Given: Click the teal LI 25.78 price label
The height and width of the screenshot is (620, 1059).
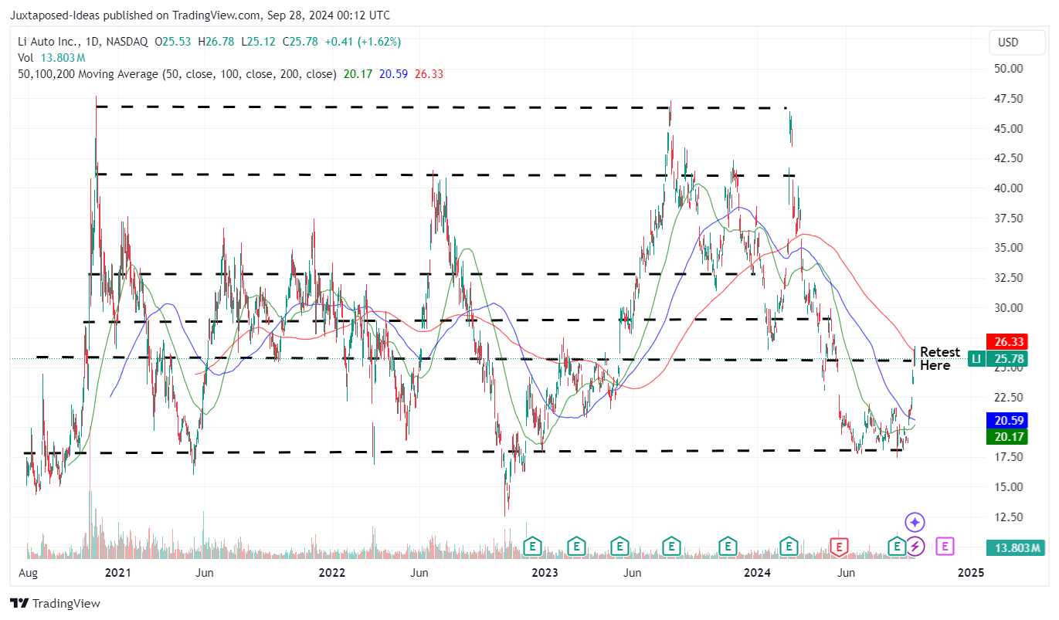Looking at the screenshot, I should coord(996,359).
